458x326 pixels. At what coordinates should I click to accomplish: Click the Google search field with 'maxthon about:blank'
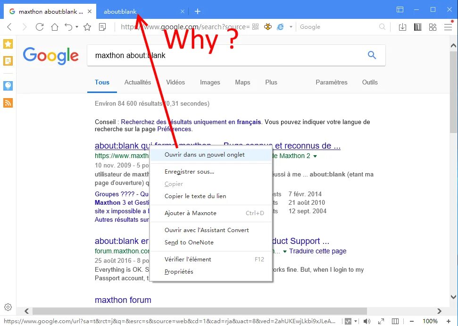(x=225, y=55)
